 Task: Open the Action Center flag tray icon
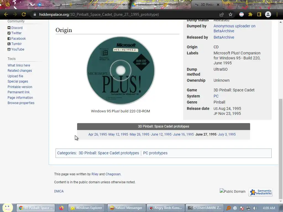pos(242,208)
